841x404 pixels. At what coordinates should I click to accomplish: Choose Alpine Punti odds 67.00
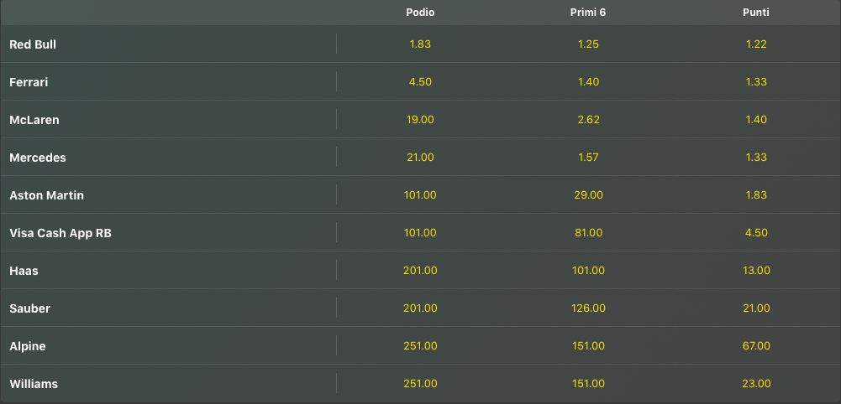pyautogui.click(x=756, y=346)
